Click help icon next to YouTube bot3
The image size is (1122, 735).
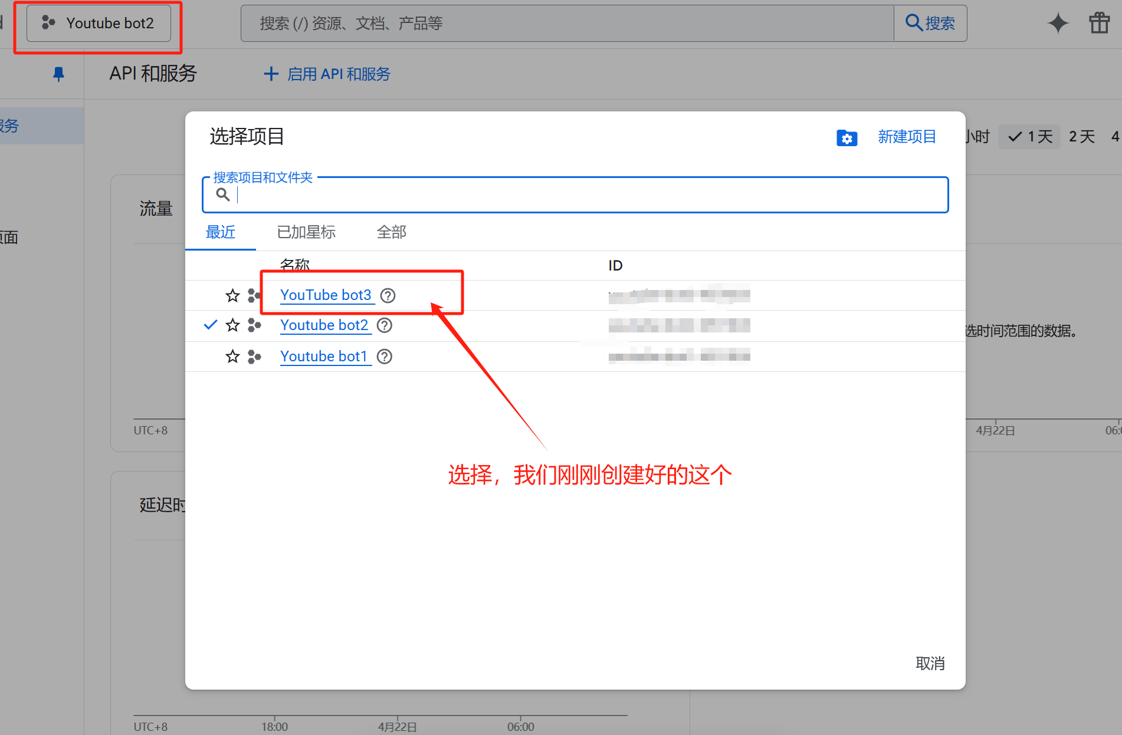[388, 295]
